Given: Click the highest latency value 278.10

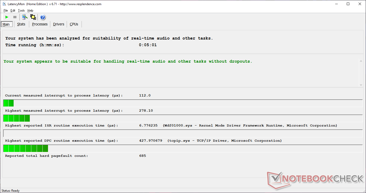Looking at the screenshot, I should (x=146, y=111).
